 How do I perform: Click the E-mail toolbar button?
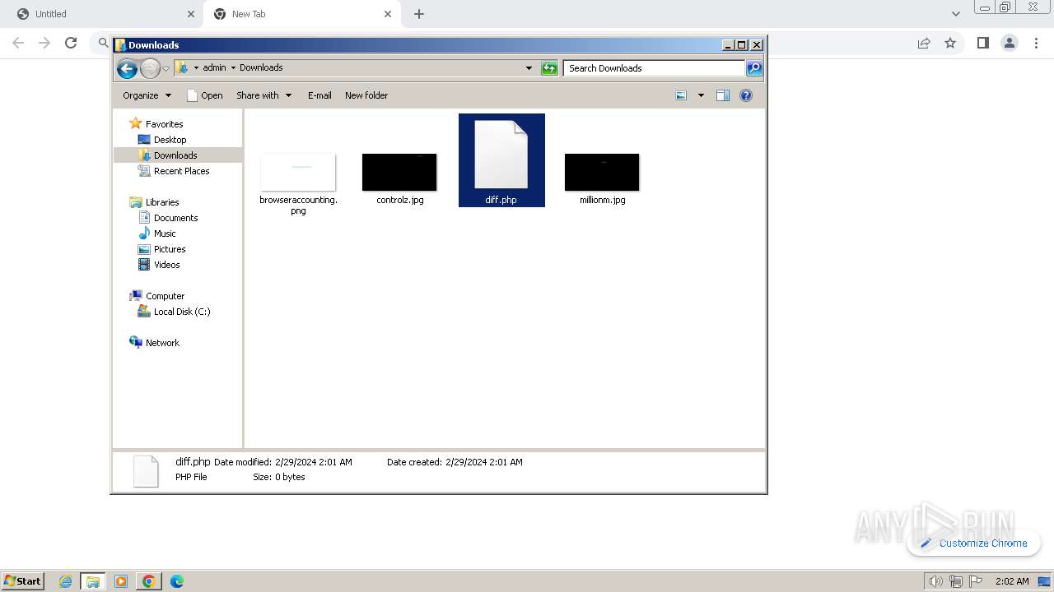tap(319, 95)
